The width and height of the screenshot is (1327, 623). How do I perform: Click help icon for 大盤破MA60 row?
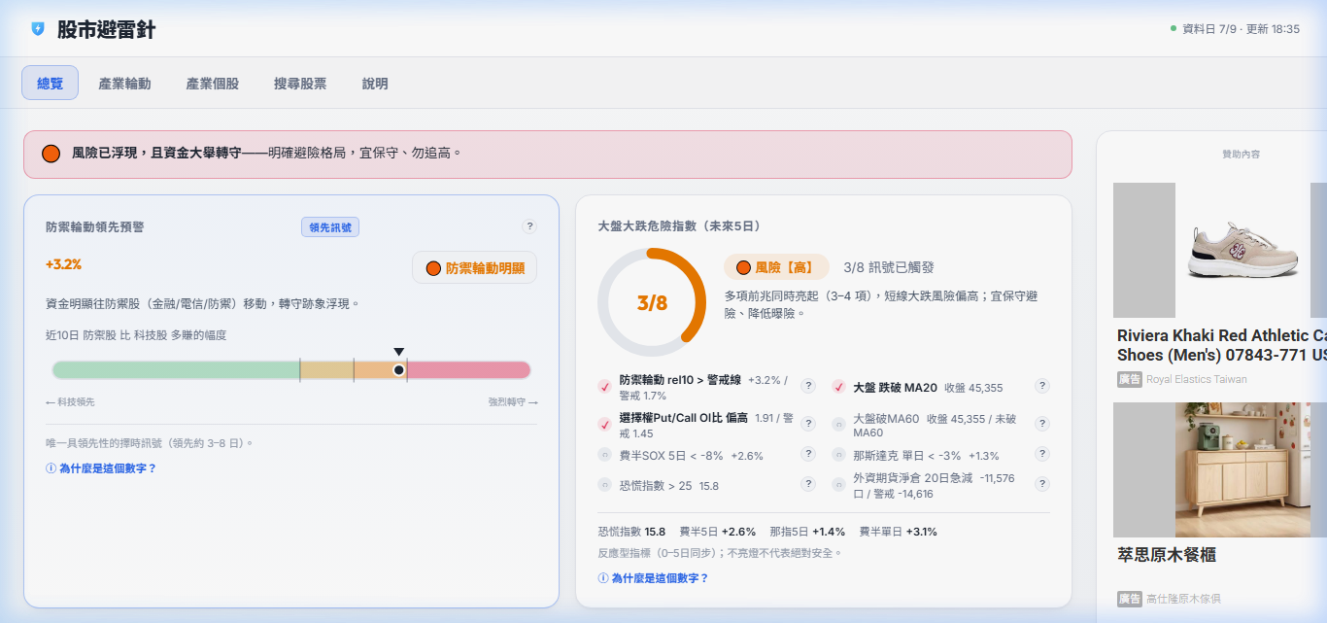1042,424
